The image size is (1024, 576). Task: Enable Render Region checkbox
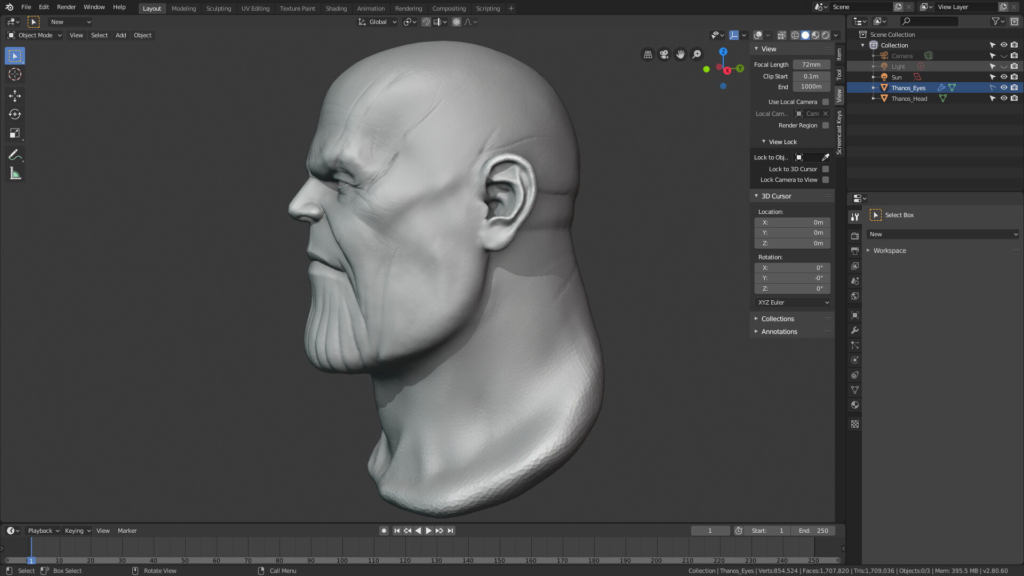[826, 125]
